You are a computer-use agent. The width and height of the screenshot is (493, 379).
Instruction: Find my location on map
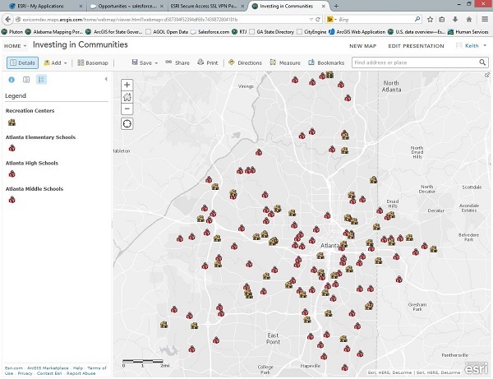tap(127, 123)
